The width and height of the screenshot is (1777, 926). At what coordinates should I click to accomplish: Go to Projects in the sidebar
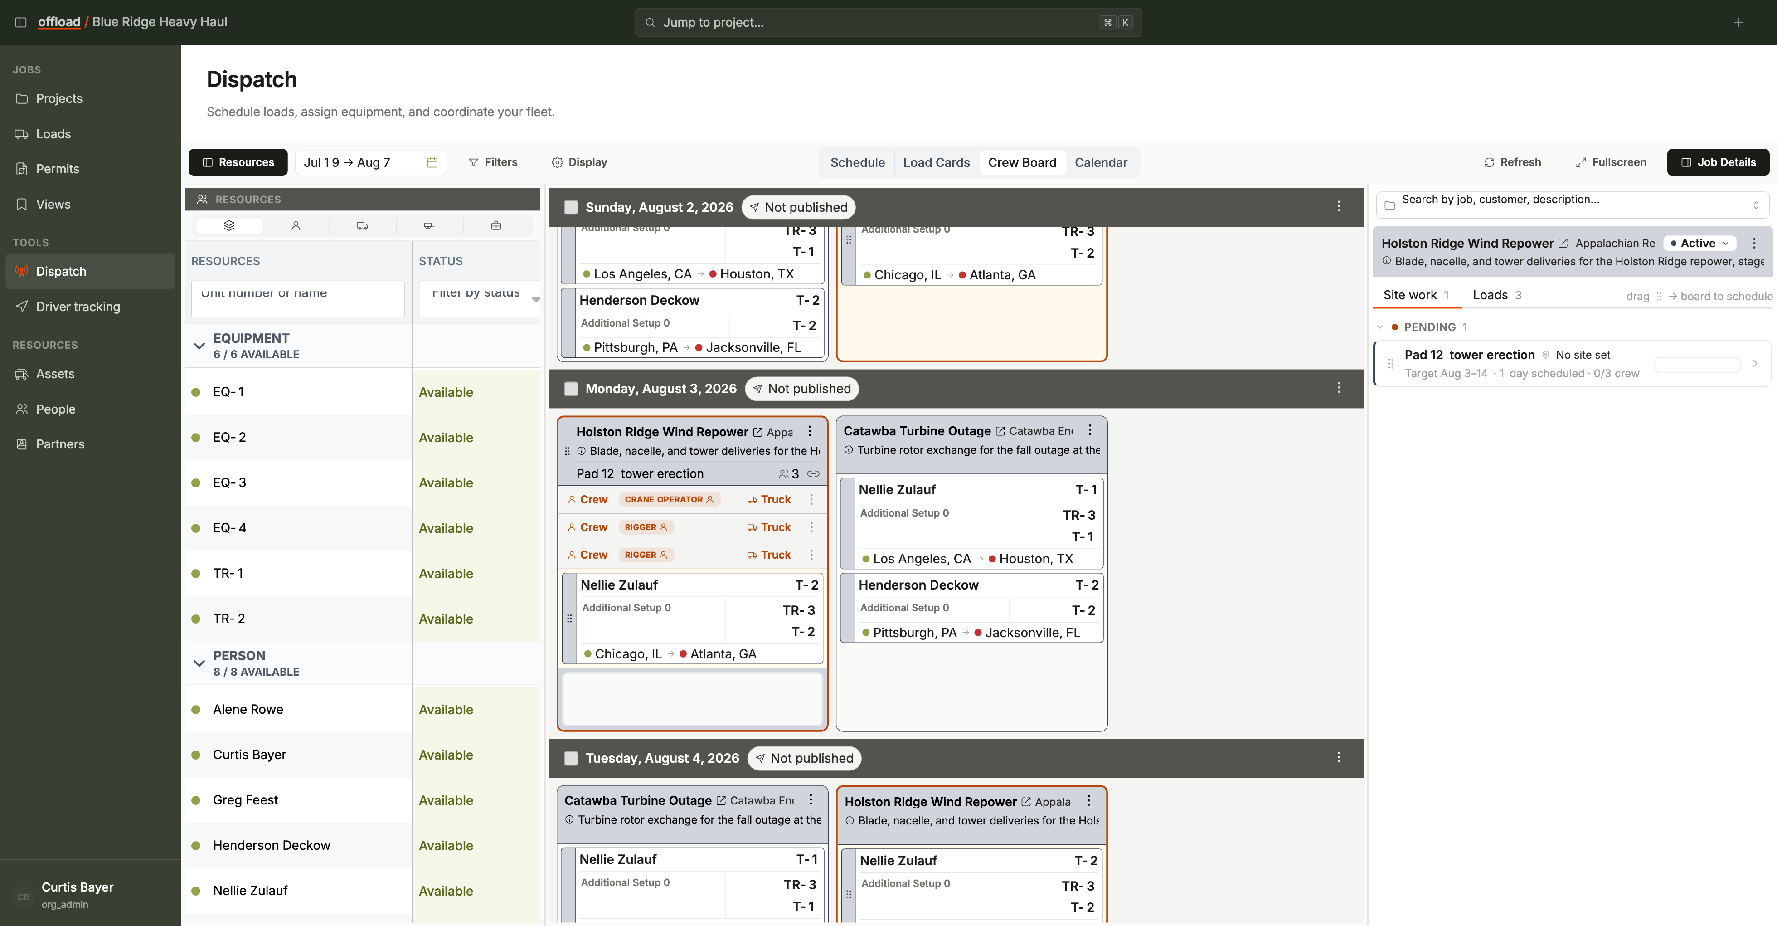pos(90,99)
